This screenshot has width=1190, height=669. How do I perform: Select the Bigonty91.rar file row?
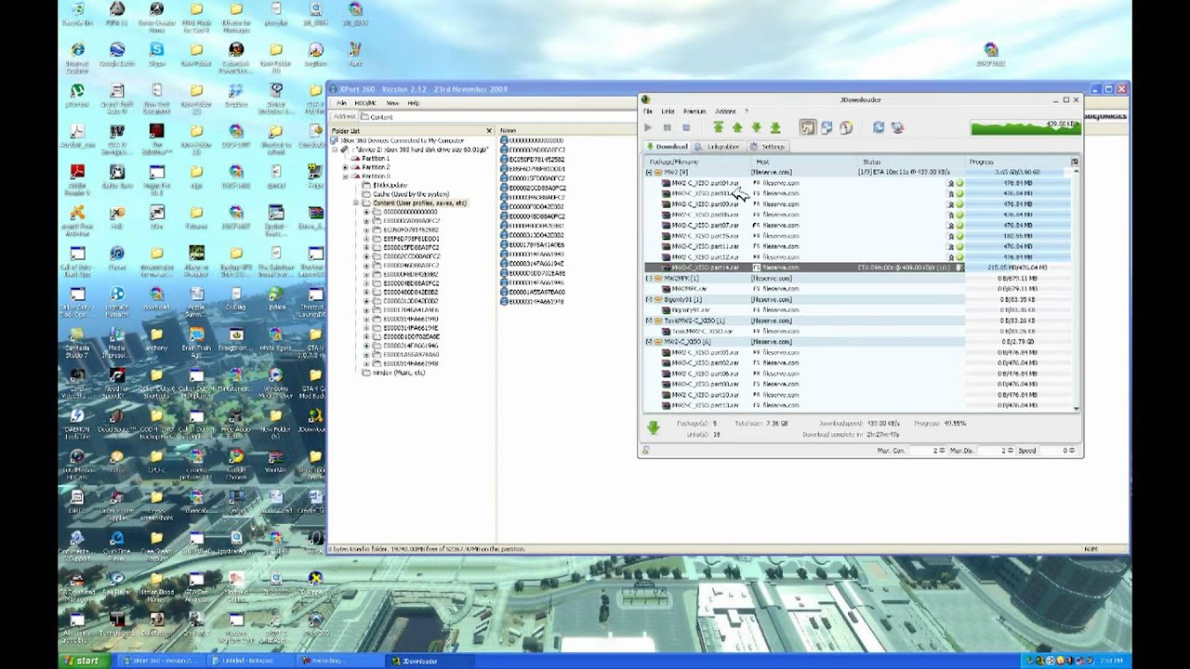point(859,310)
